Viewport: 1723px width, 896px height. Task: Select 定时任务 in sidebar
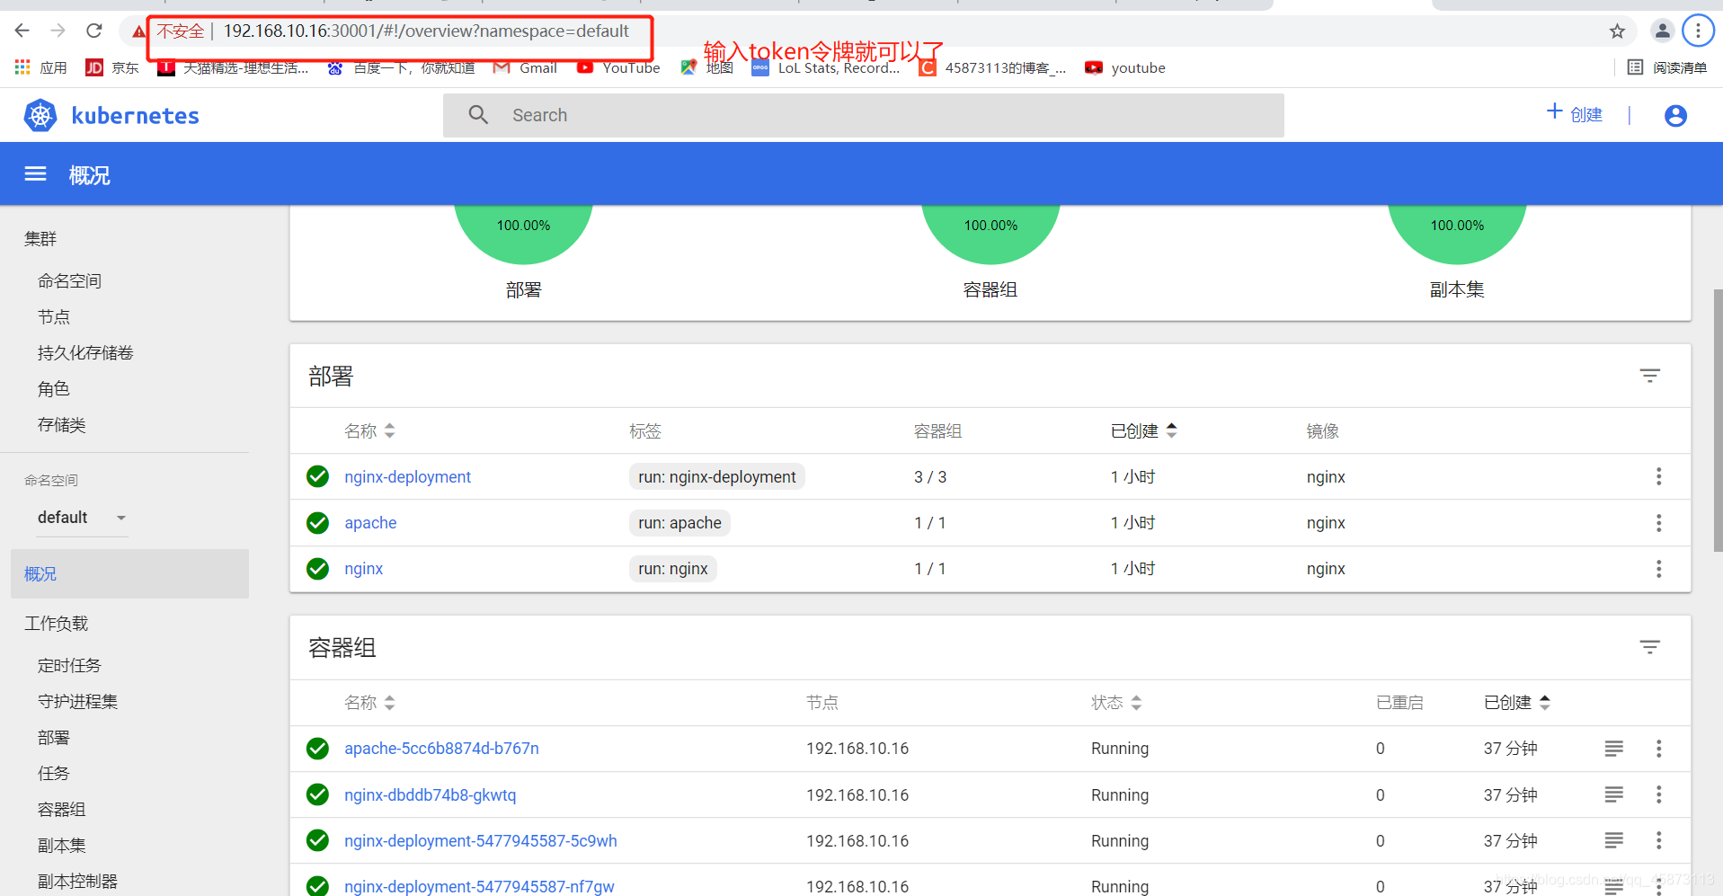(x=70, y=666)
